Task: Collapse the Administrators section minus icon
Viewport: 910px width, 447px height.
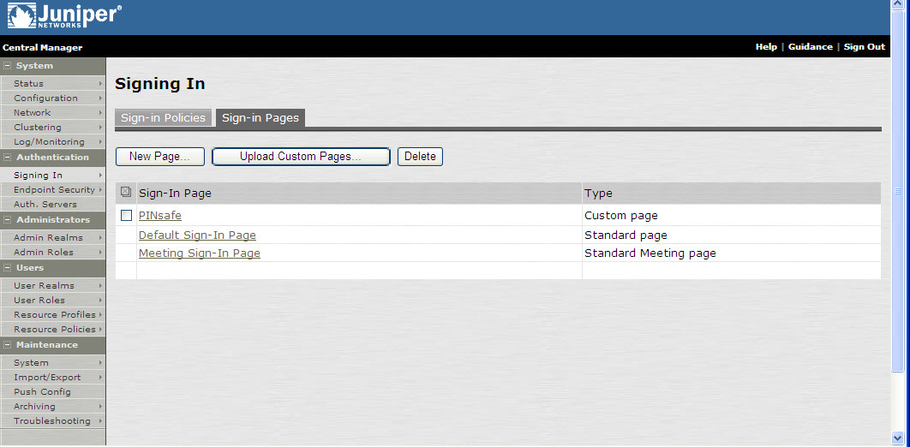Action: [7, 220]
